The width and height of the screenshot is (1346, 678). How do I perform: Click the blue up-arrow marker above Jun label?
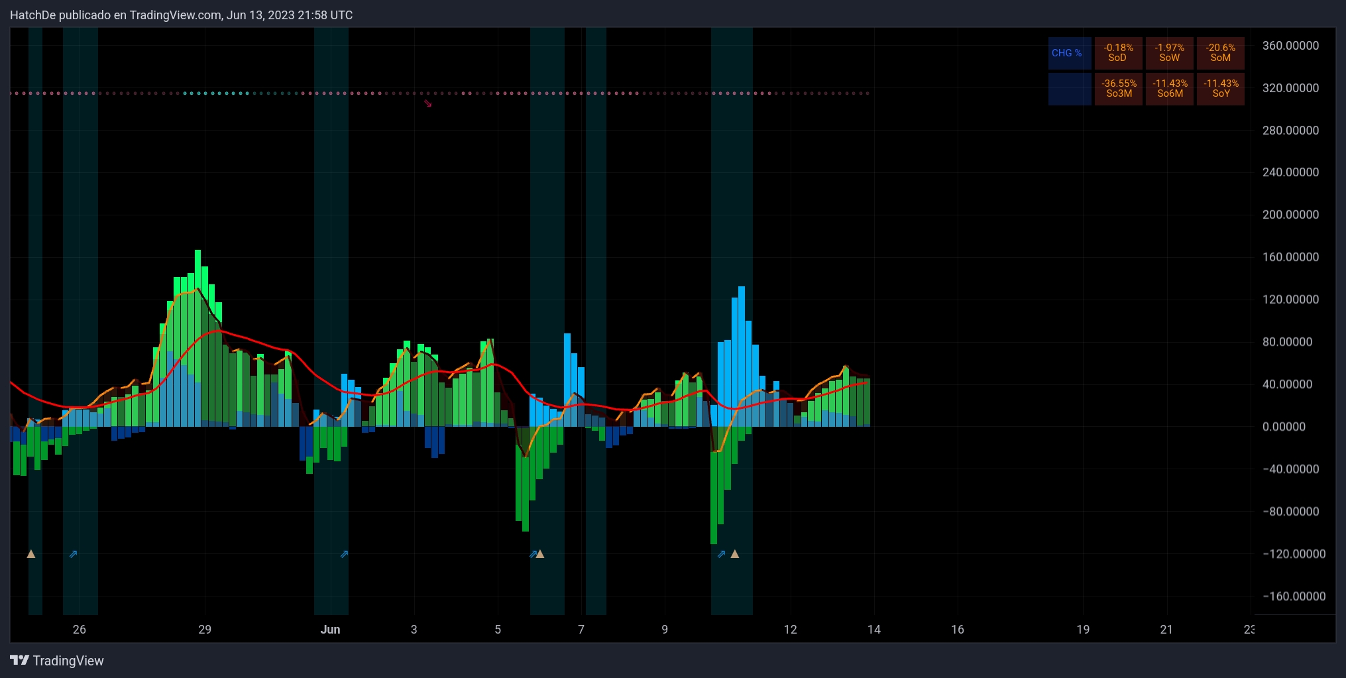pyautogui.click(x=344, y=554)
